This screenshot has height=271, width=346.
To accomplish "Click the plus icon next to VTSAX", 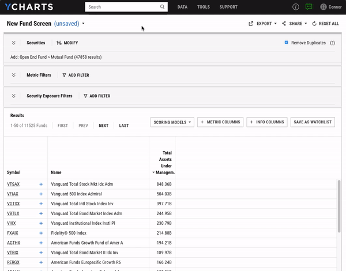I will [x=41, y=184].
